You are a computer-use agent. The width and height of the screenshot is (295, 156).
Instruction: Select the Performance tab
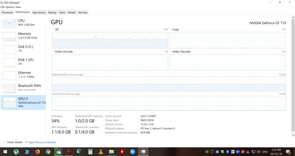pyautogui.click(x=22, y=12)
